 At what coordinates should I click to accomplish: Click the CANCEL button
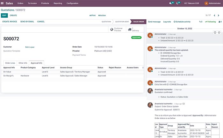(x=41, y=22)
